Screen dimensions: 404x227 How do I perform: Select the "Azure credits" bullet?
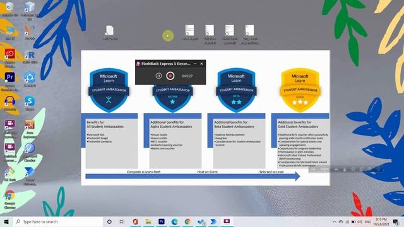tap(159, 138)
